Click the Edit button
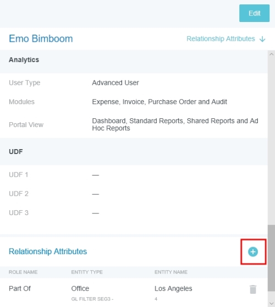 254,13
